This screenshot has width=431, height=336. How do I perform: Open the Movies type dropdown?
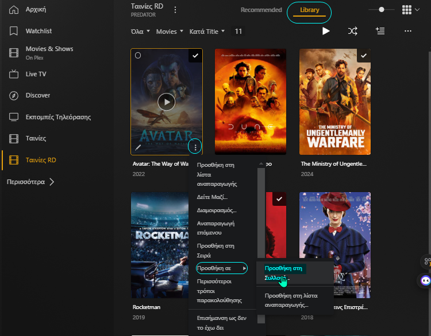pyautogui.click(x=170, y=32)
